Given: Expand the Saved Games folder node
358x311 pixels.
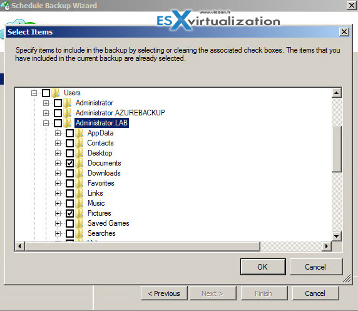Looking at the screenshot, I should tap(58, 223).
